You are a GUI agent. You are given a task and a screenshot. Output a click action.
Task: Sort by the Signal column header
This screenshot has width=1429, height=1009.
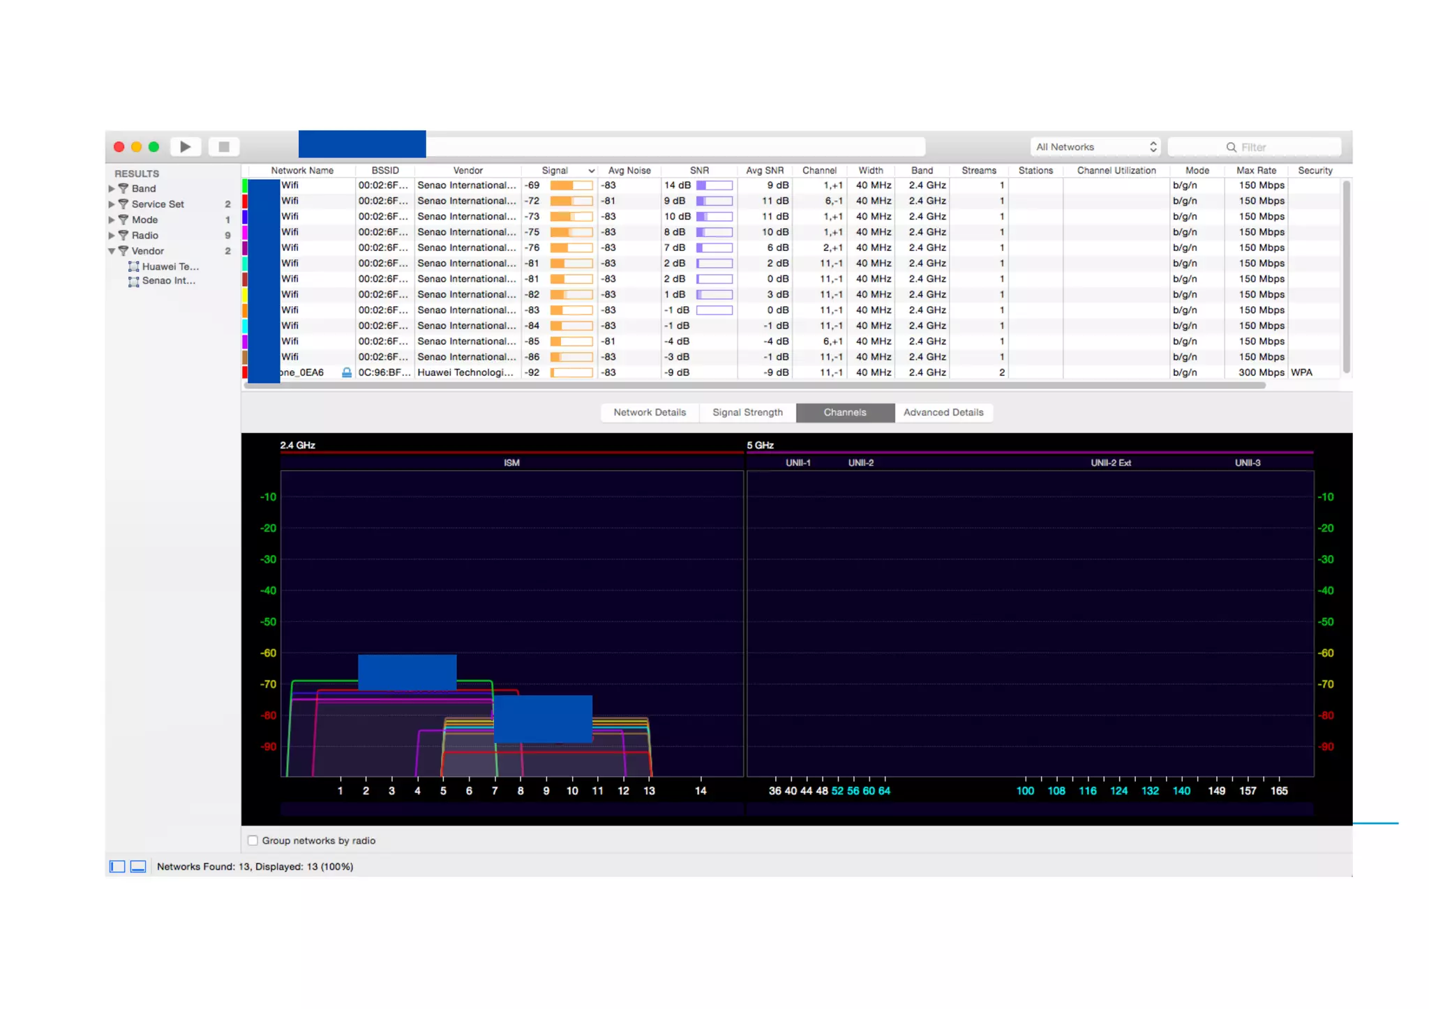coord(555,170)
